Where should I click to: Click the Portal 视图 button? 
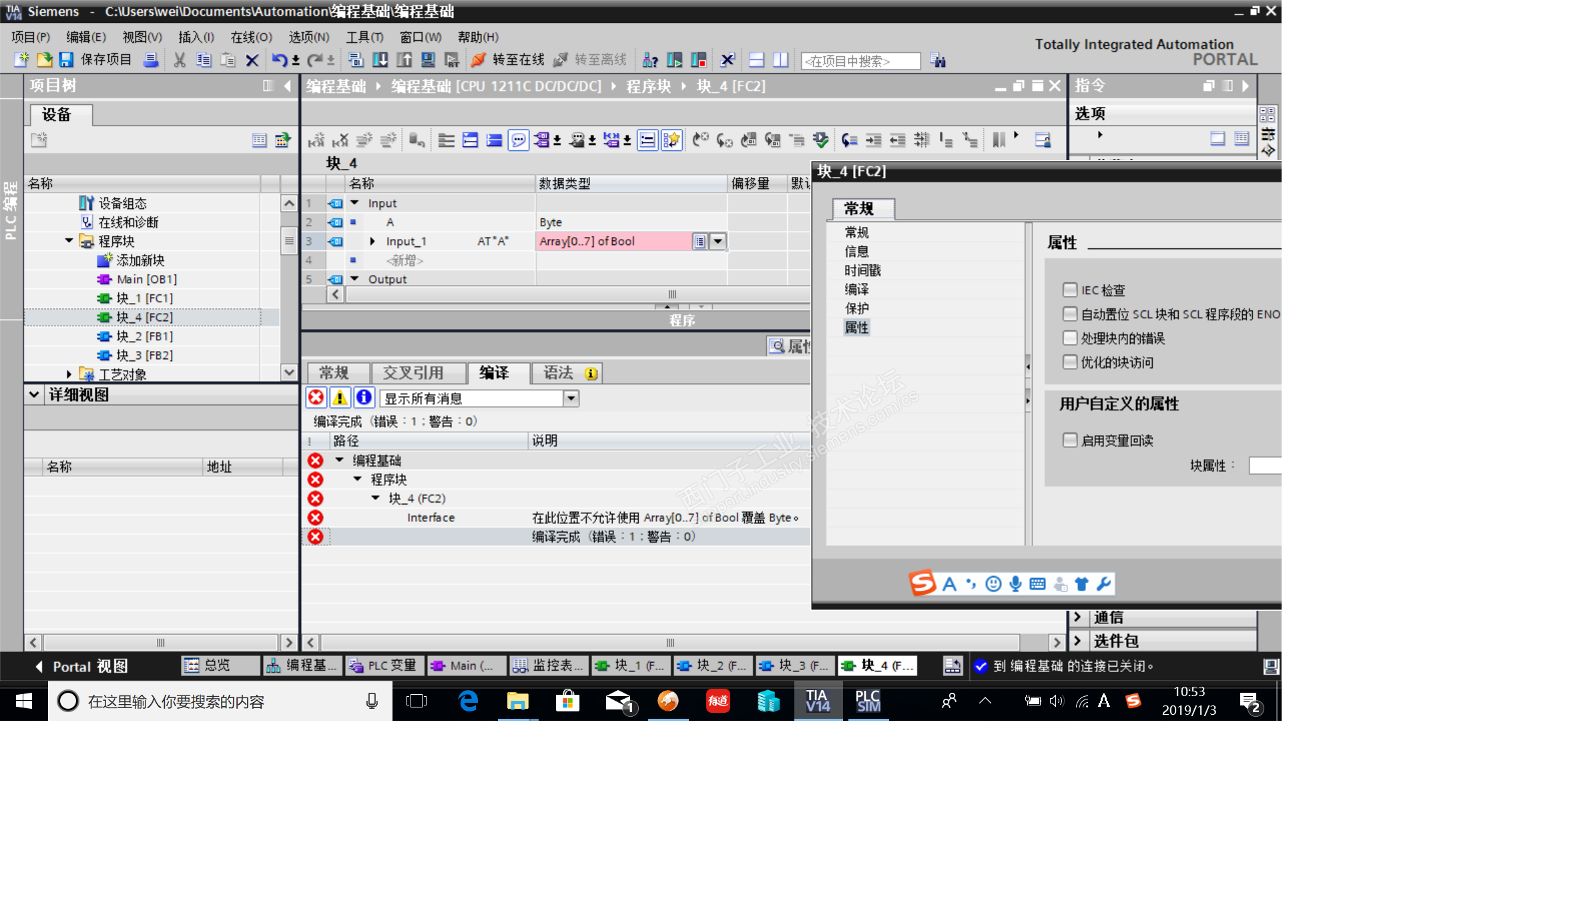click(81, 666)
